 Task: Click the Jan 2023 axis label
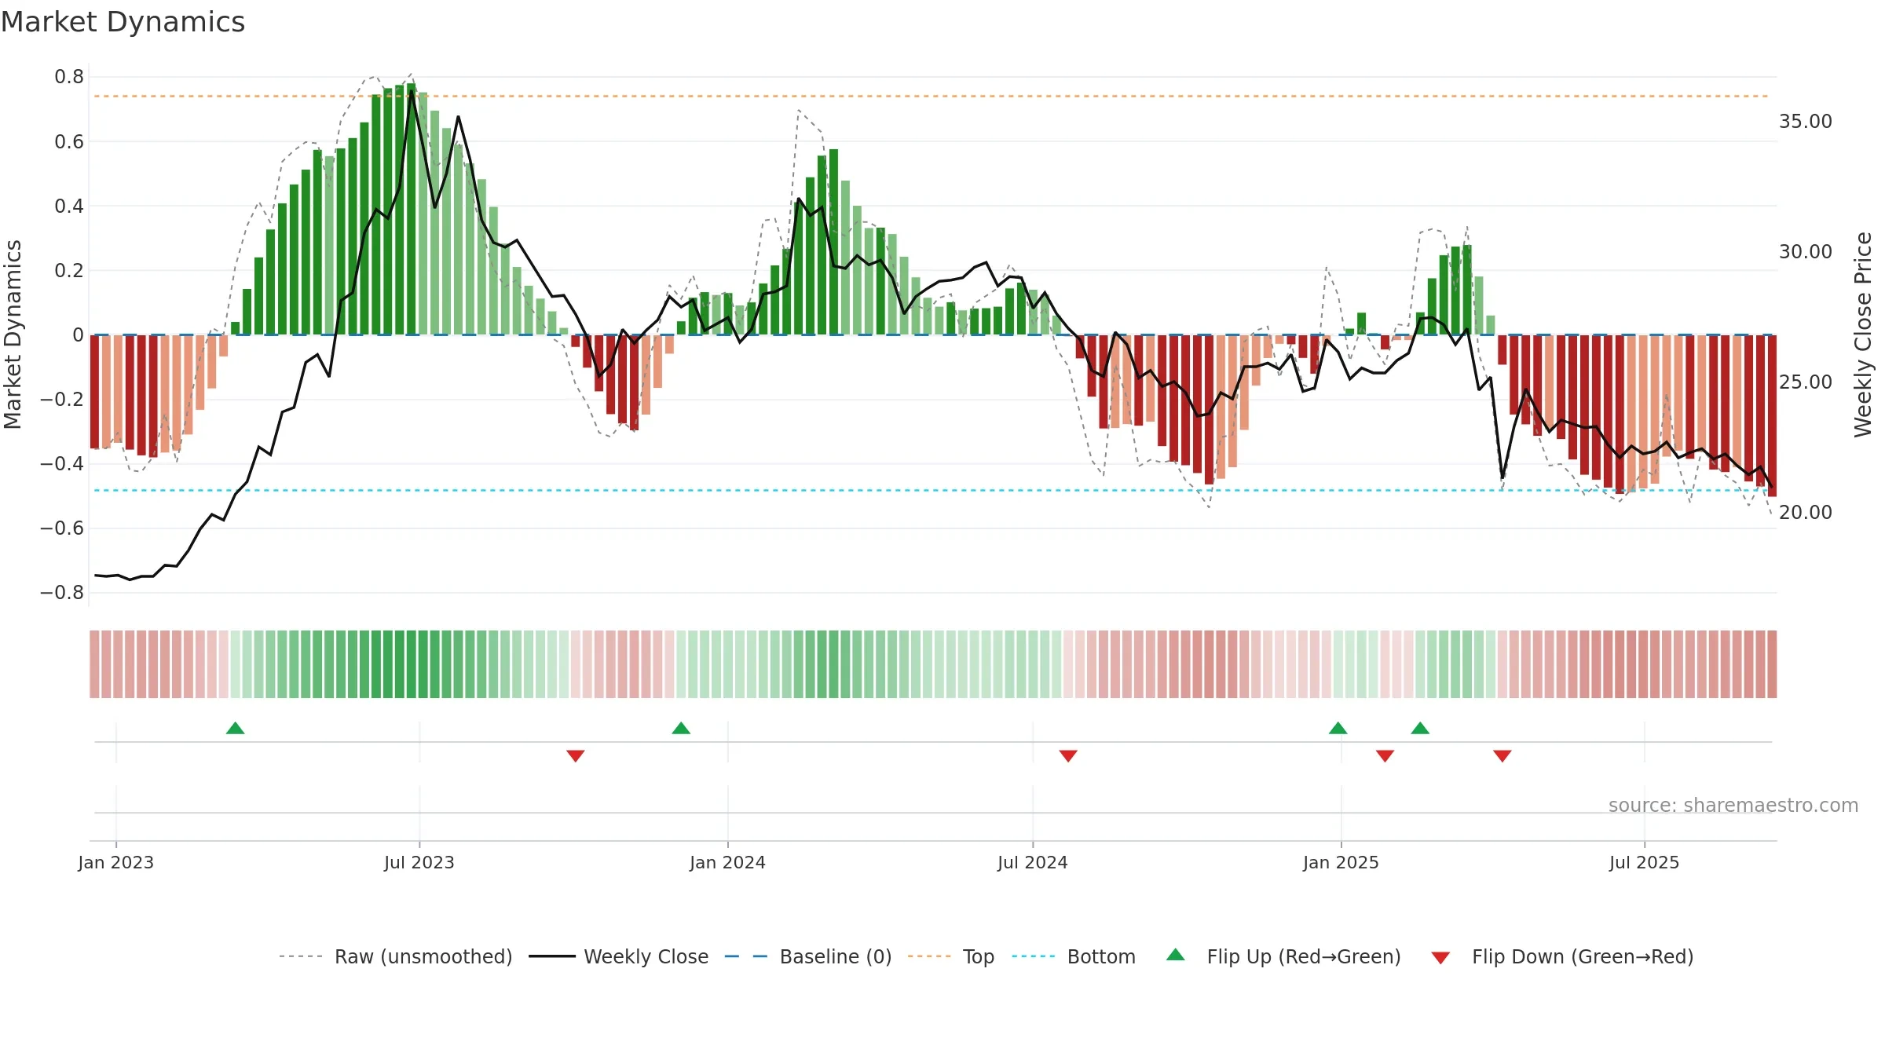[x=116, y=862]
